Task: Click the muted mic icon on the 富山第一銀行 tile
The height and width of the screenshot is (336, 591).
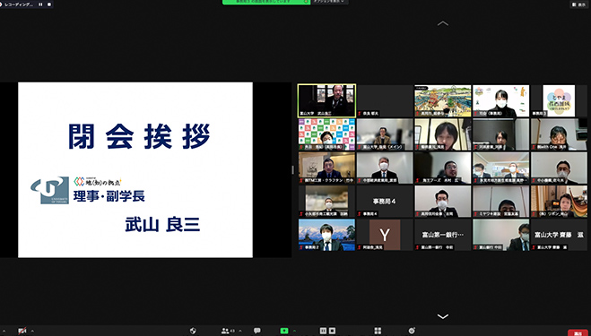Action: coord(418,248)
